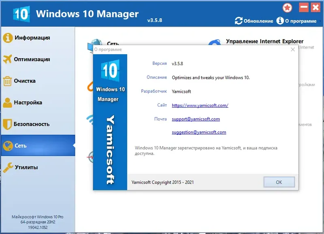Open the Очистка trash icon
Image resolution: width=324 pixels, height=234 pixels.
tap(9, 81)
